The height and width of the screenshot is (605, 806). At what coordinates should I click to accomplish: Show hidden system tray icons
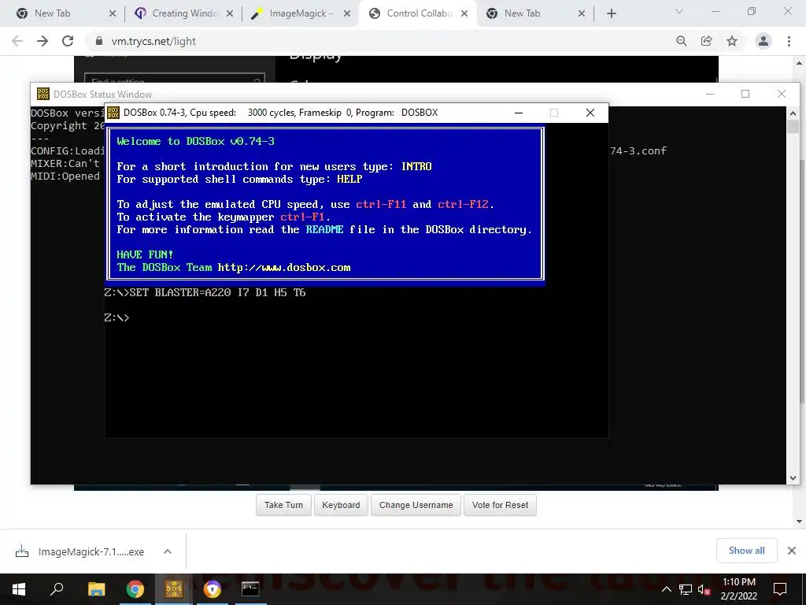tap(666, 589)
